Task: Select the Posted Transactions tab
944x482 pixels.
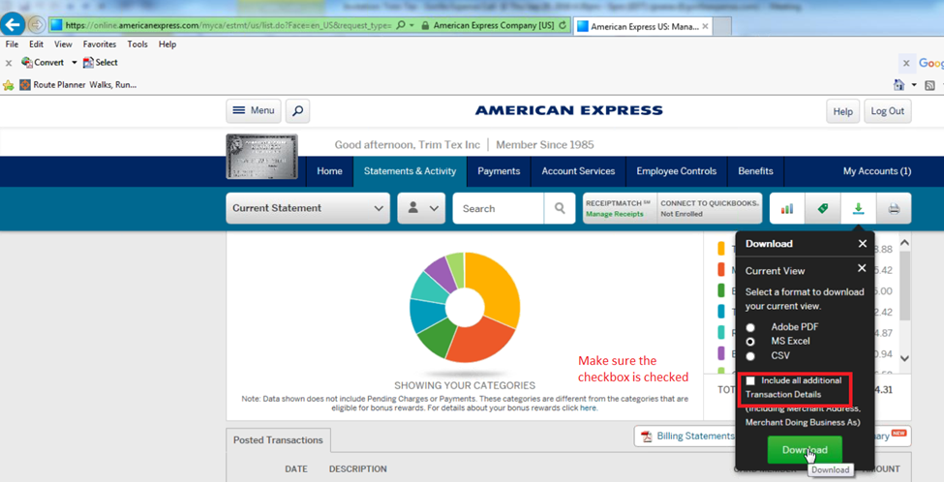Action: 278,440
